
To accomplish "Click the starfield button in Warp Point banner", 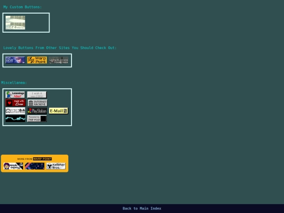I will (x=35, y=166).
